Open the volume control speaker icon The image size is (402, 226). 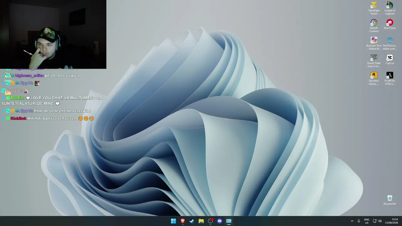(x=380, y=221)
